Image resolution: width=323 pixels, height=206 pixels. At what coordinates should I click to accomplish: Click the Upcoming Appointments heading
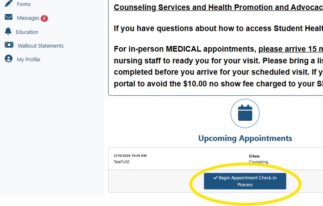coord(245,138)
